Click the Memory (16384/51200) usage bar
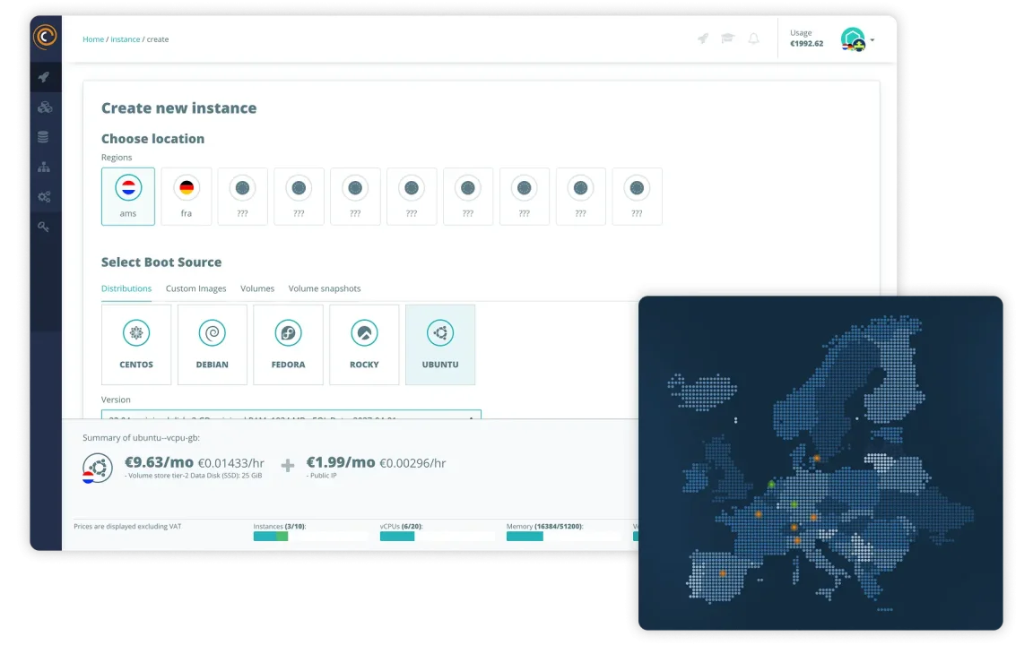1033x645 pixels. coord(563,537)
